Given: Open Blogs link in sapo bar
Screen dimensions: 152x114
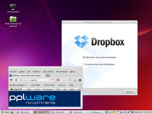Looking at the screenshot, I should pos(29,89).
